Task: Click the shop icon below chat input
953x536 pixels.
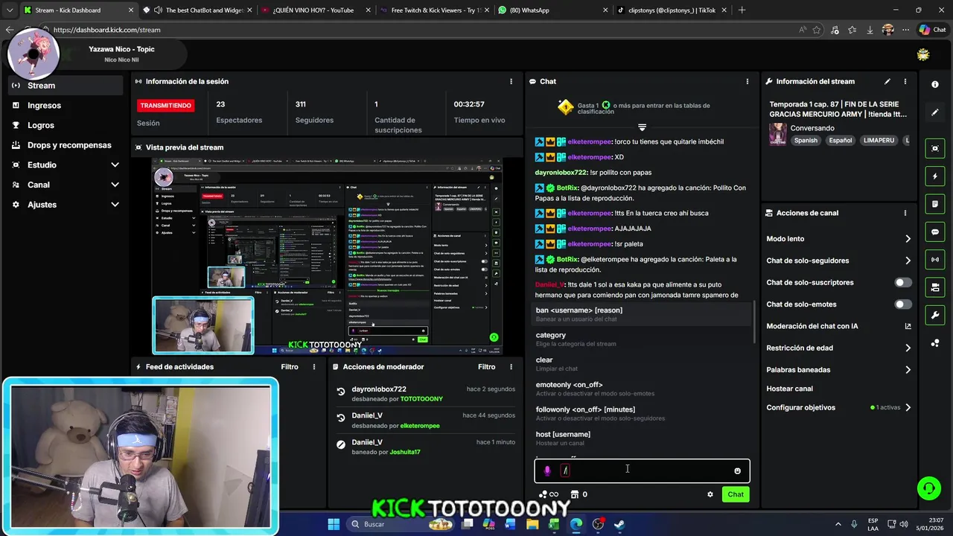Action: pyautogui.click(x=575, y=494)
